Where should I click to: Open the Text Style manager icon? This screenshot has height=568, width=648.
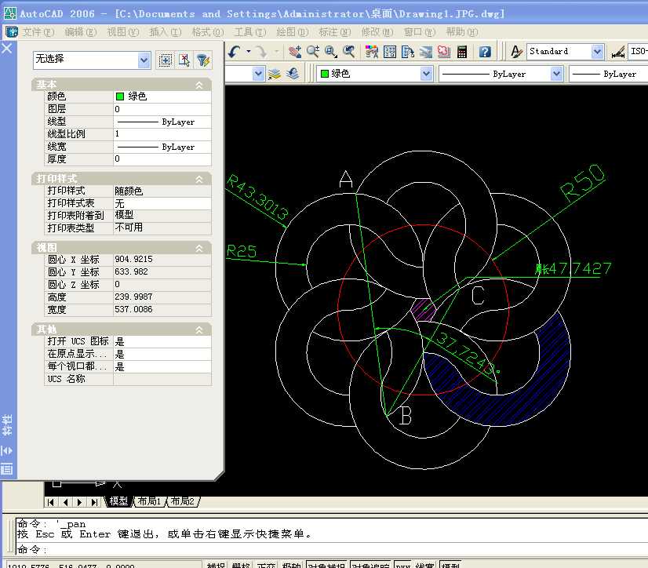(x=516, y=52)
